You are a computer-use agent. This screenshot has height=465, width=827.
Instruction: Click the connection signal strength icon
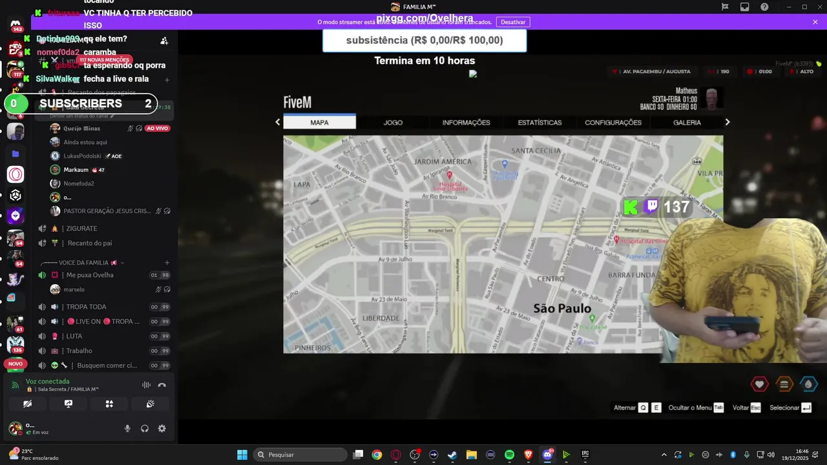pos(16,385)
